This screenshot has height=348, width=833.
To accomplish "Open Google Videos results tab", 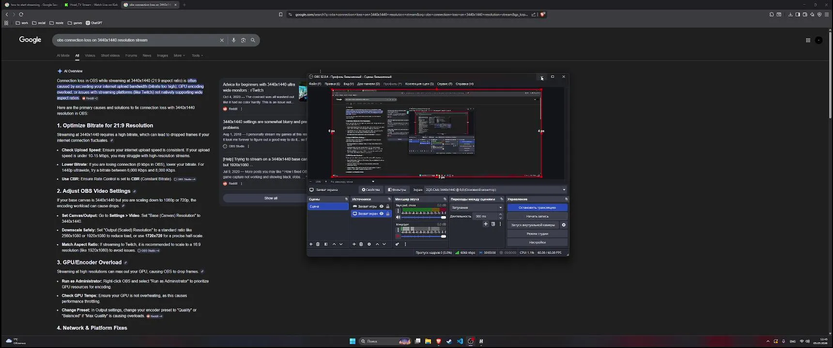I will (90, 56).
